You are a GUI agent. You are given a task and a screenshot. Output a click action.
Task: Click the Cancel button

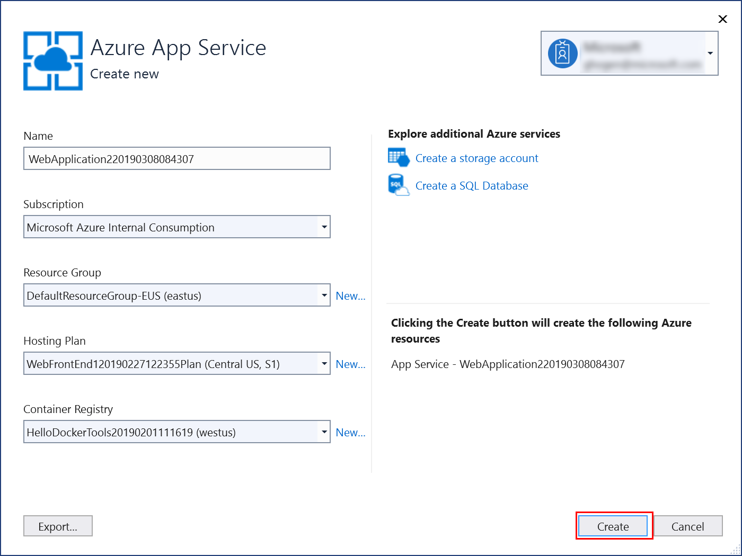687,526
